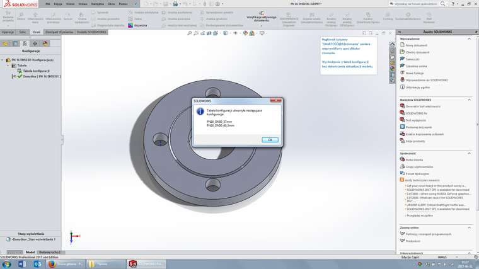Open Badanie projektu dropdown arrow

click(8, 26)
